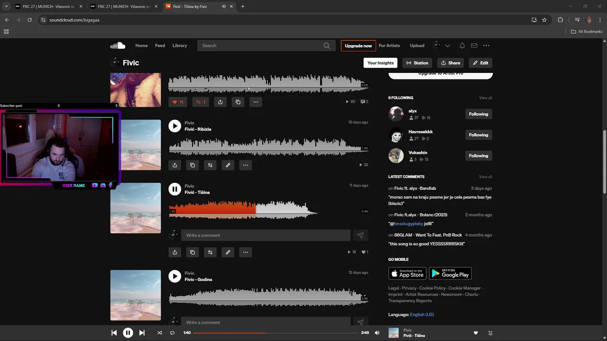607x341 pixels.
Task: Open the Feed nav item
Action: coord(160,45)
